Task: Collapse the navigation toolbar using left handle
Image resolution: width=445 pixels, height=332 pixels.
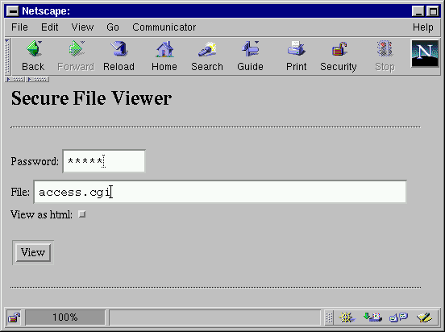Action: (8, 56)
